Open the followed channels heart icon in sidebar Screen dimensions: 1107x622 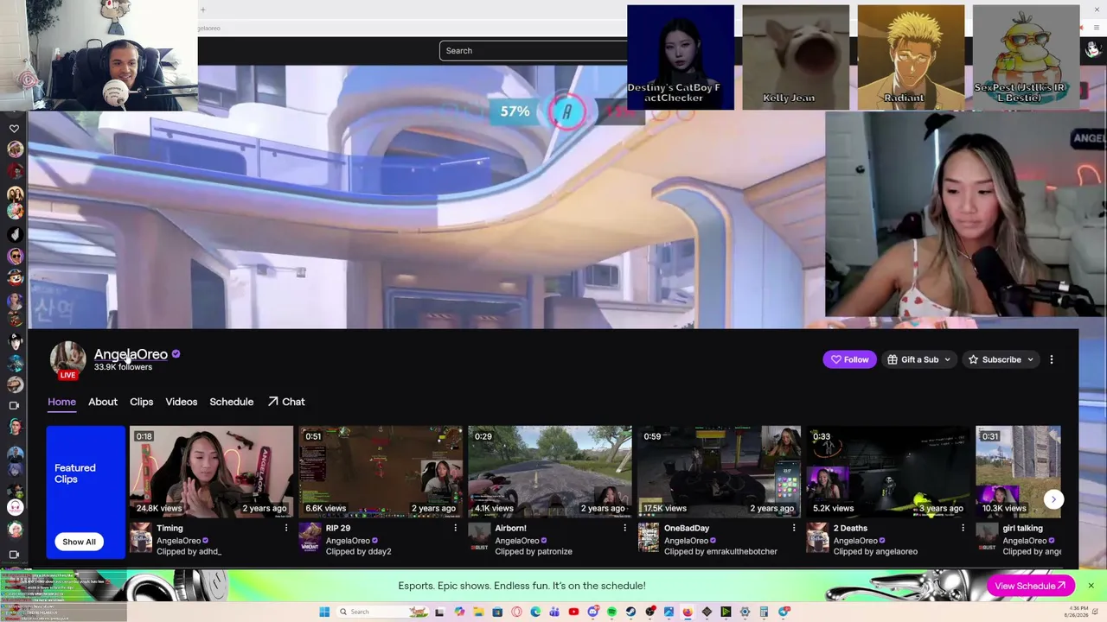[x=14, y=129]
